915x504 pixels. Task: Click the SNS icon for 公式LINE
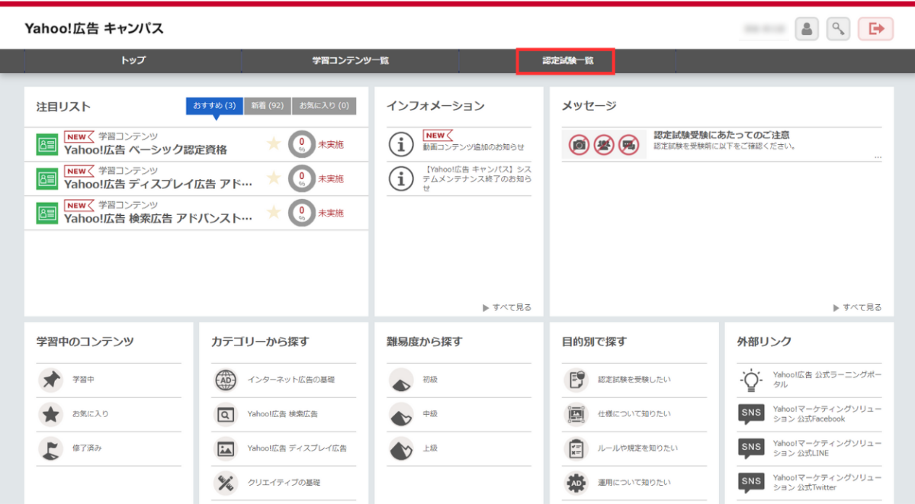click(752, 448)
